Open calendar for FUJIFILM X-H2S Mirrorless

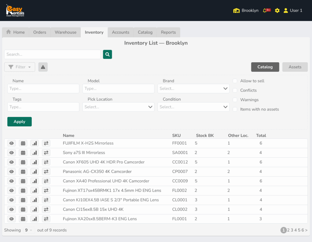click(23, 143)
